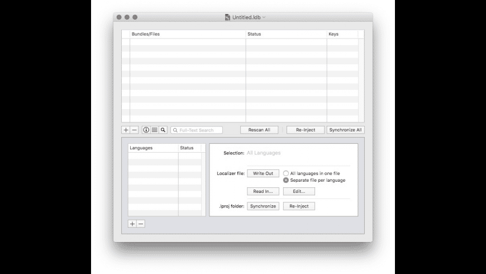The height and width of the screenshot is (274, 486).
Task: Click the Write Out button
Action: pos(263,173)
